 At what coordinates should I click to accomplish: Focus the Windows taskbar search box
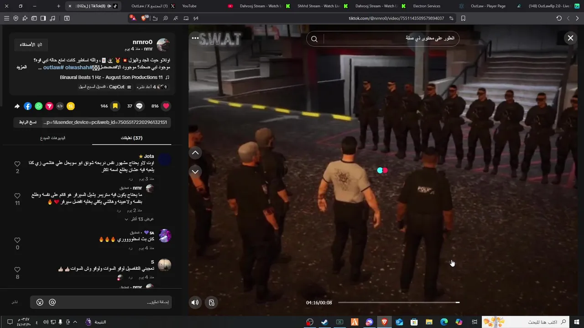point(525,322)
